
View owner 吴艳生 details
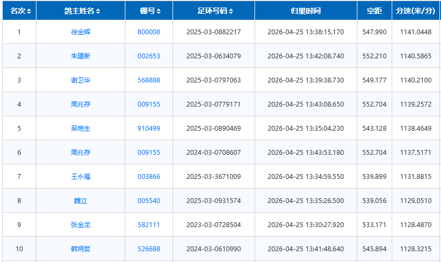point(81,129)
